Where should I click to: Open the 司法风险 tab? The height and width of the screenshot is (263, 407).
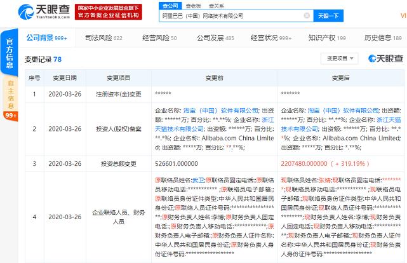click(103, 38)
